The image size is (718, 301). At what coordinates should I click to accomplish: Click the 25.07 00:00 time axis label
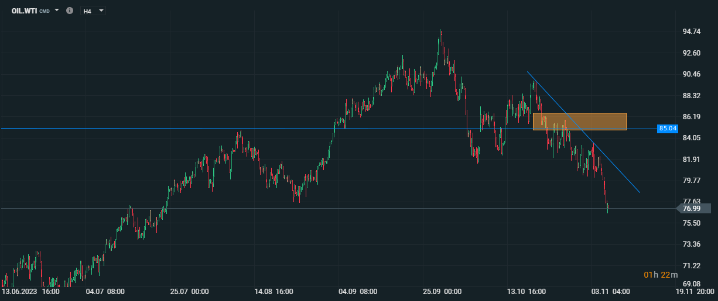click(x=190, y=291)
